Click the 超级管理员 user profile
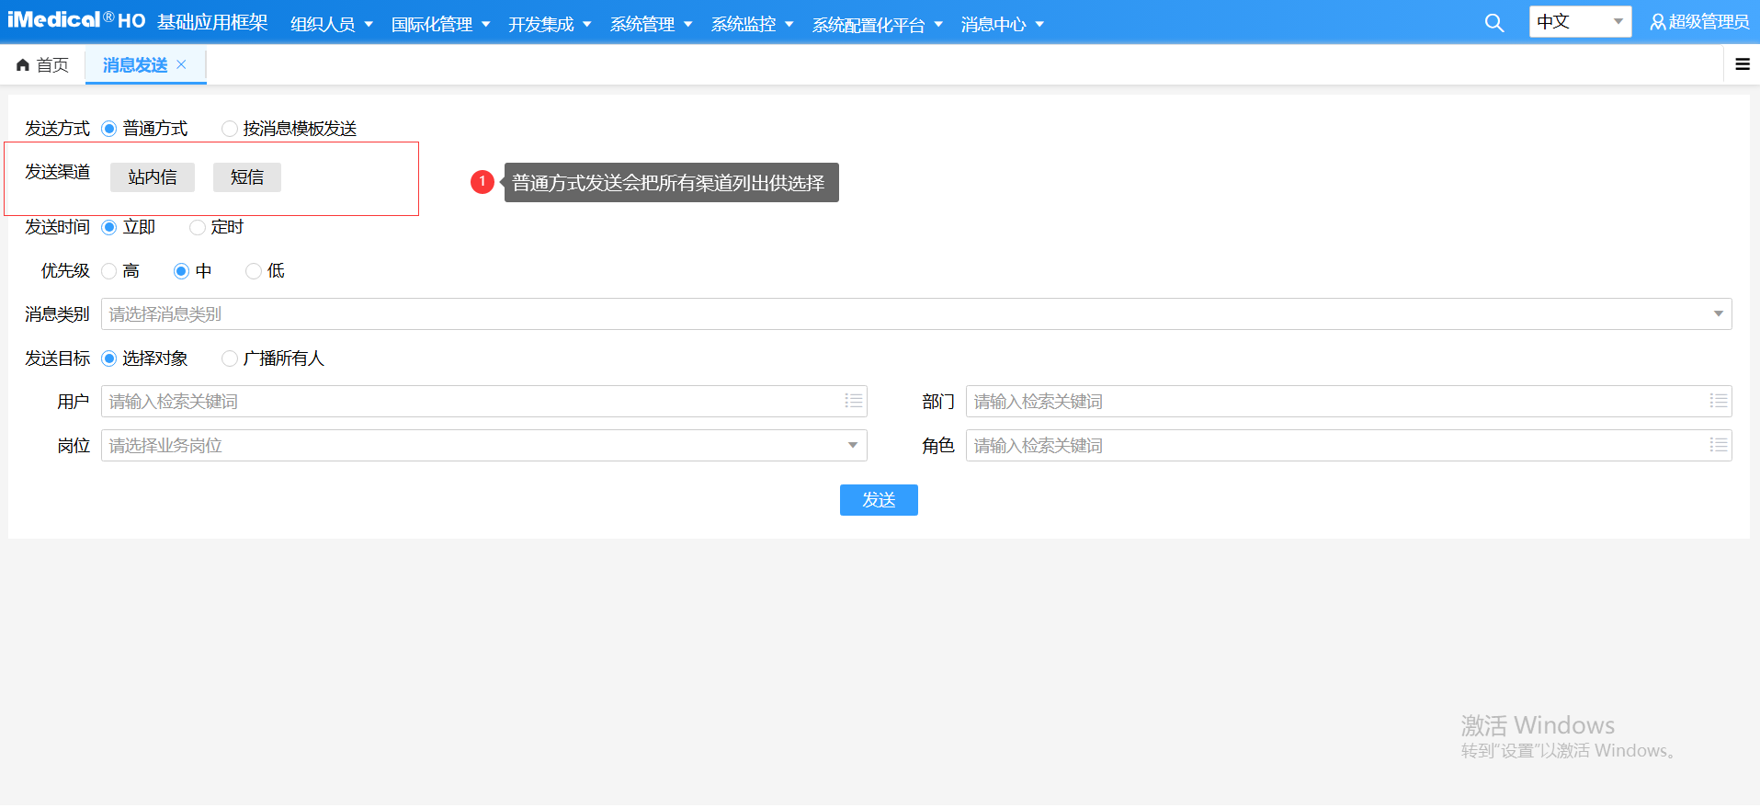This screenshot has width=1760, height=808. click(x=1699, y=22)
